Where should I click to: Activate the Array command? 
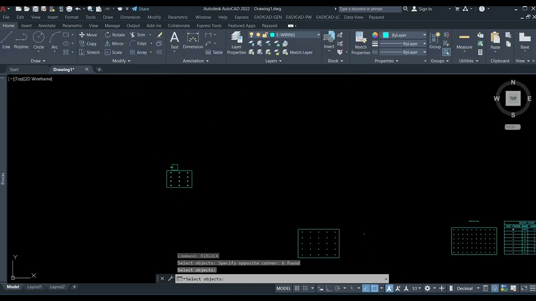(138, 52)
